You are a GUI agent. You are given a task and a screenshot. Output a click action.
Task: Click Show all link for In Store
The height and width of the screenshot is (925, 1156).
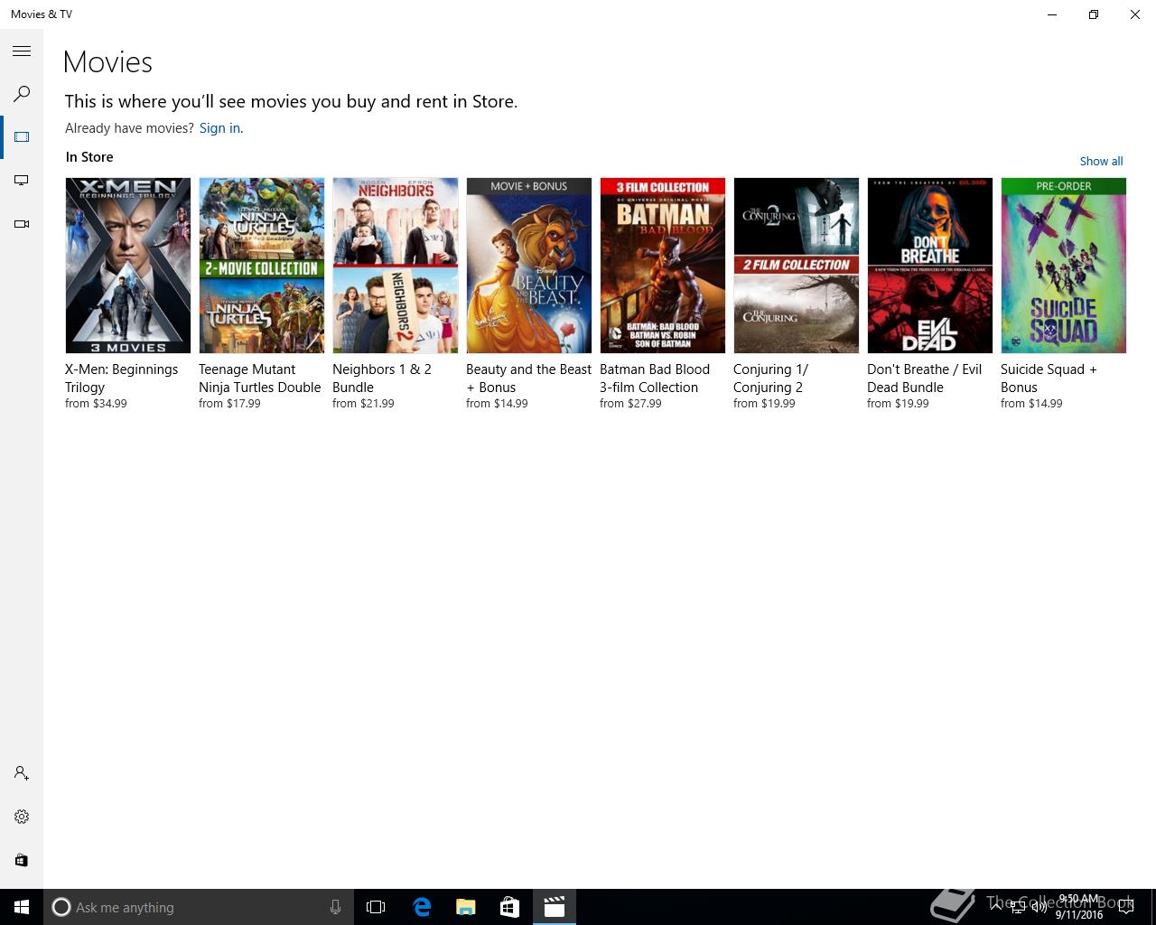pyautogui.click(x=1101, y=161)
